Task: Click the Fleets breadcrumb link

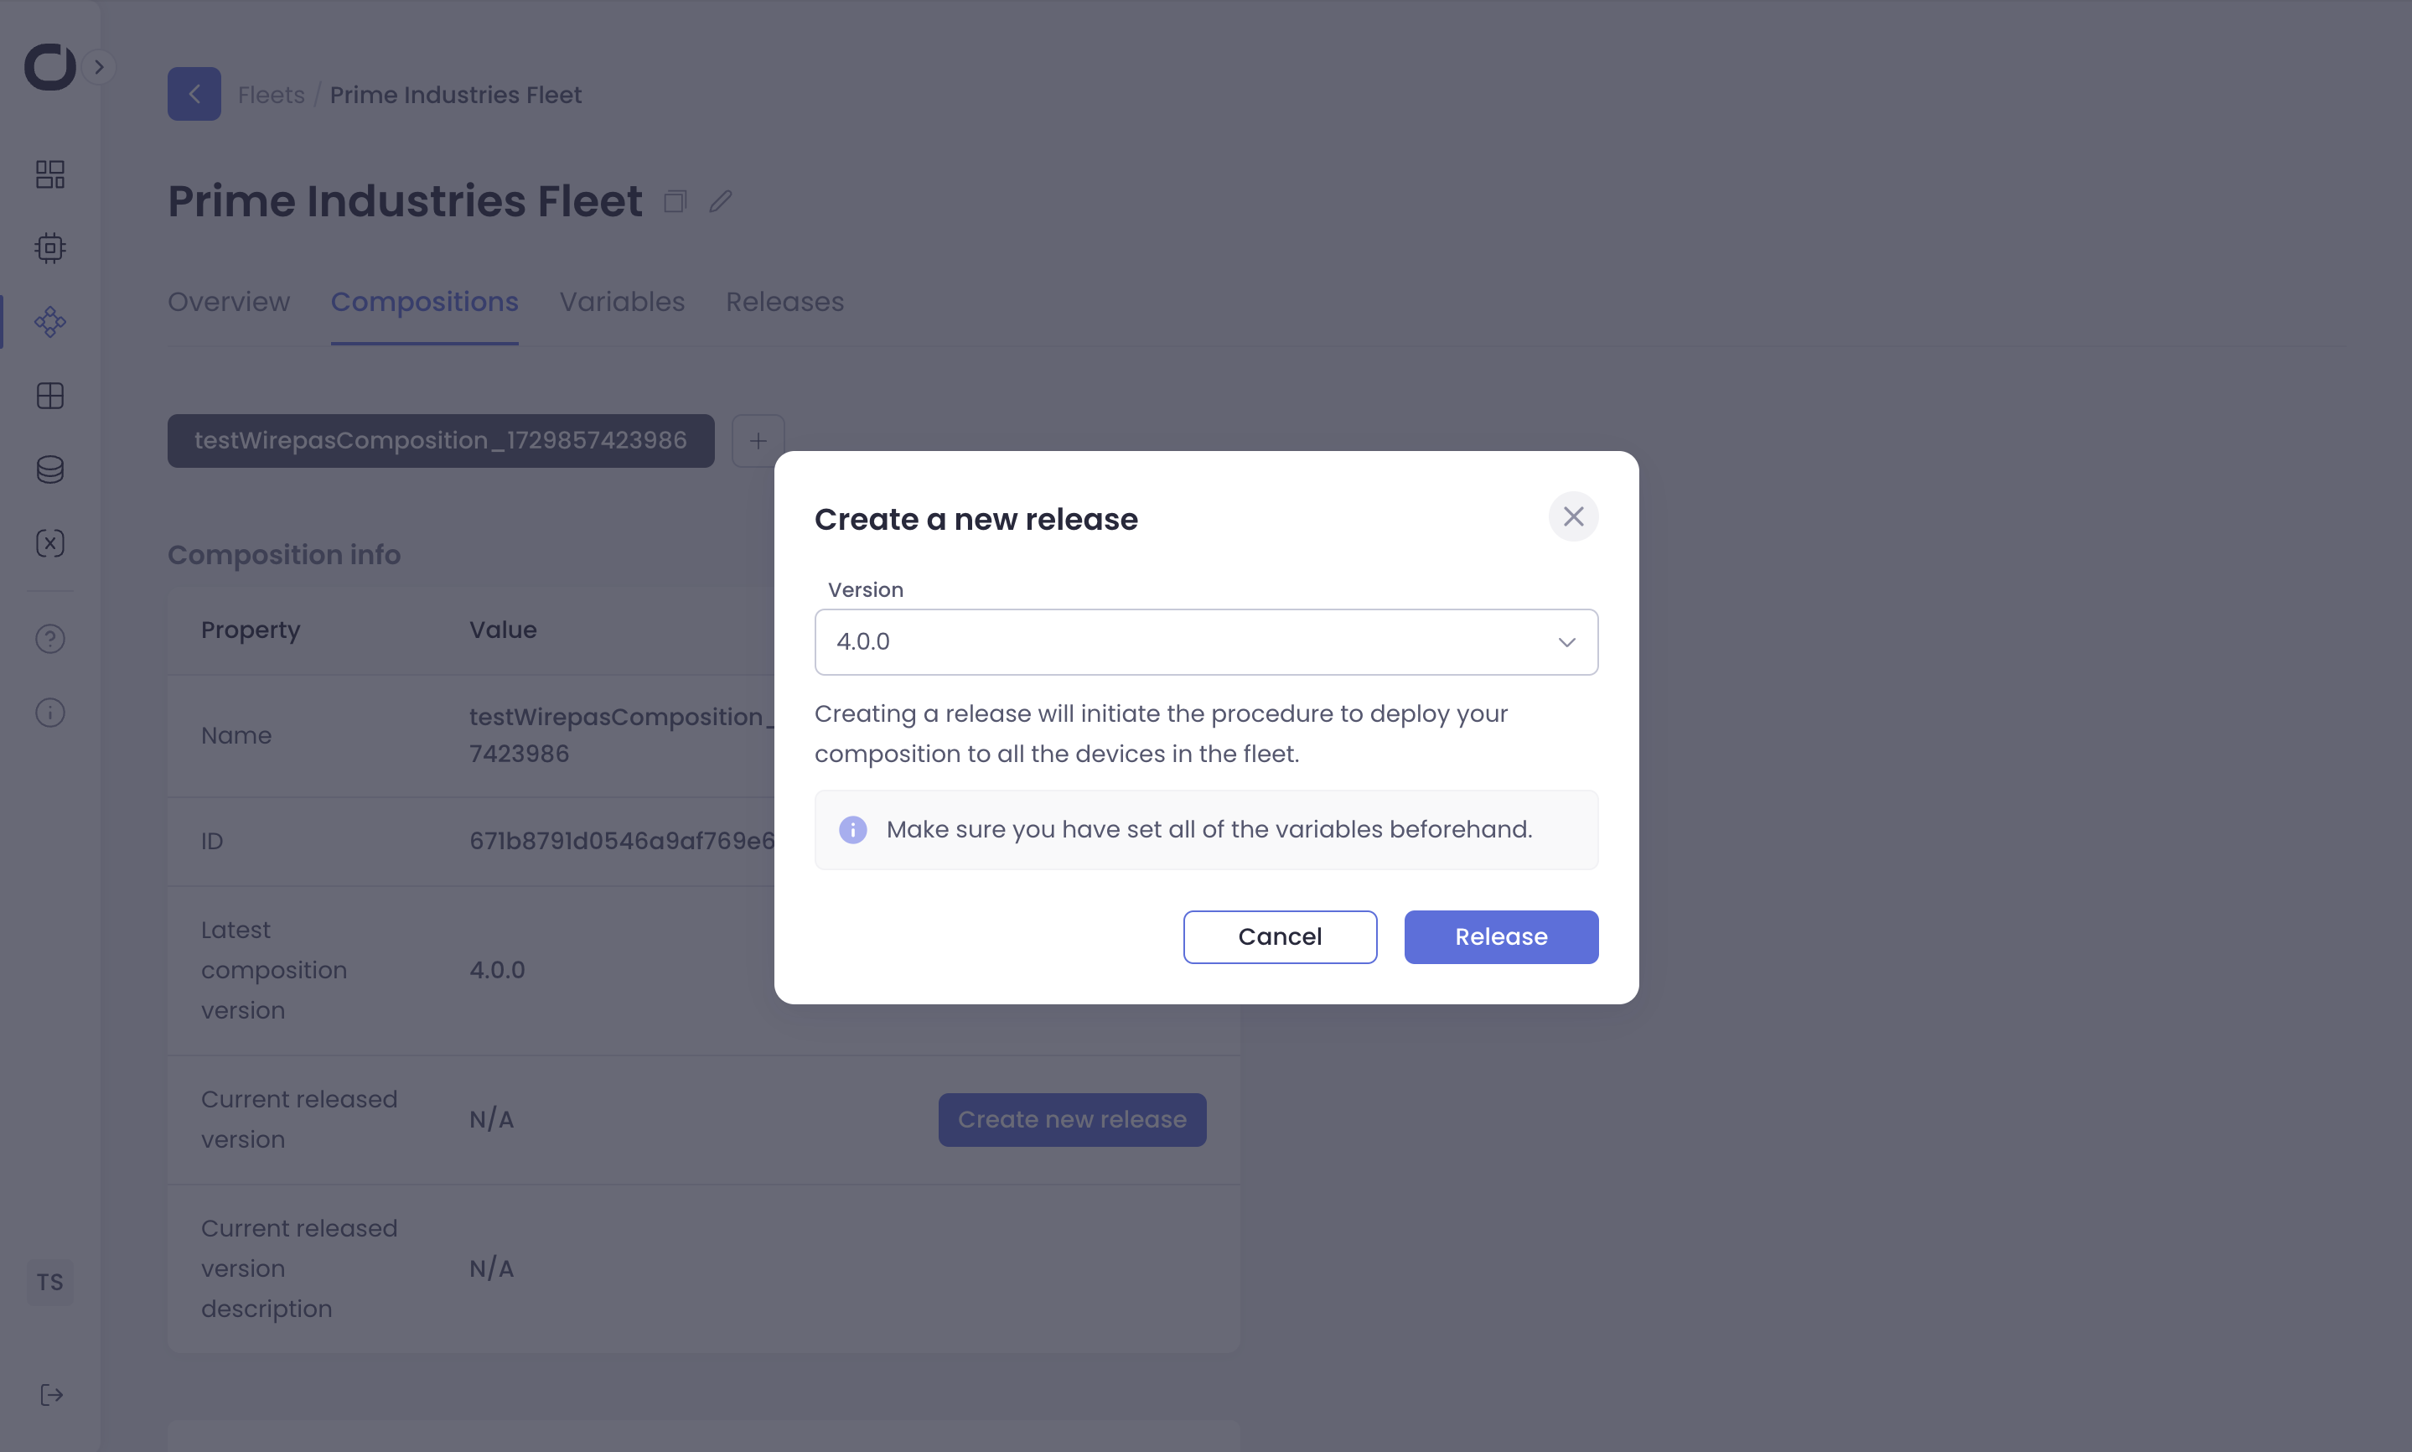Action: coord(271,95)
